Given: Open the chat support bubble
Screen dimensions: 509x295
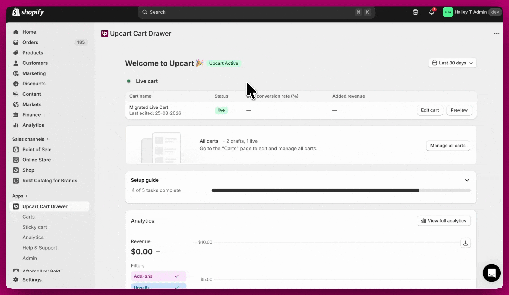Looking at the screenshot, I should [491, 273].
